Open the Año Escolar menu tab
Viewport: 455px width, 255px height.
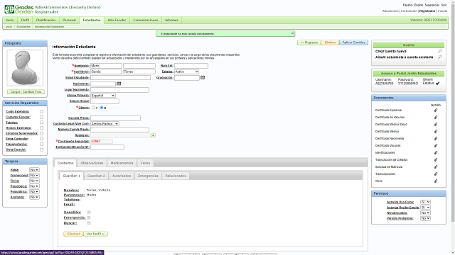(117, 20)
